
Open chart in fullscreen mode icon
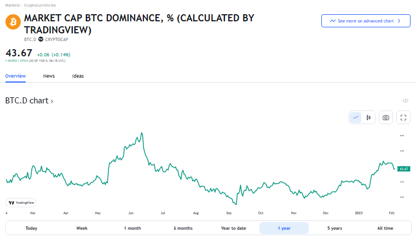click(403, 118)
